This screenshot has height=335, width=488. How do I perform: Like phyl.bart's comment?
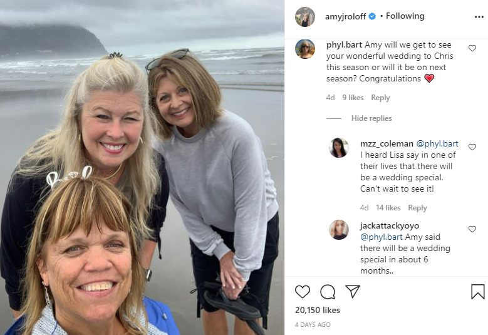472,48
